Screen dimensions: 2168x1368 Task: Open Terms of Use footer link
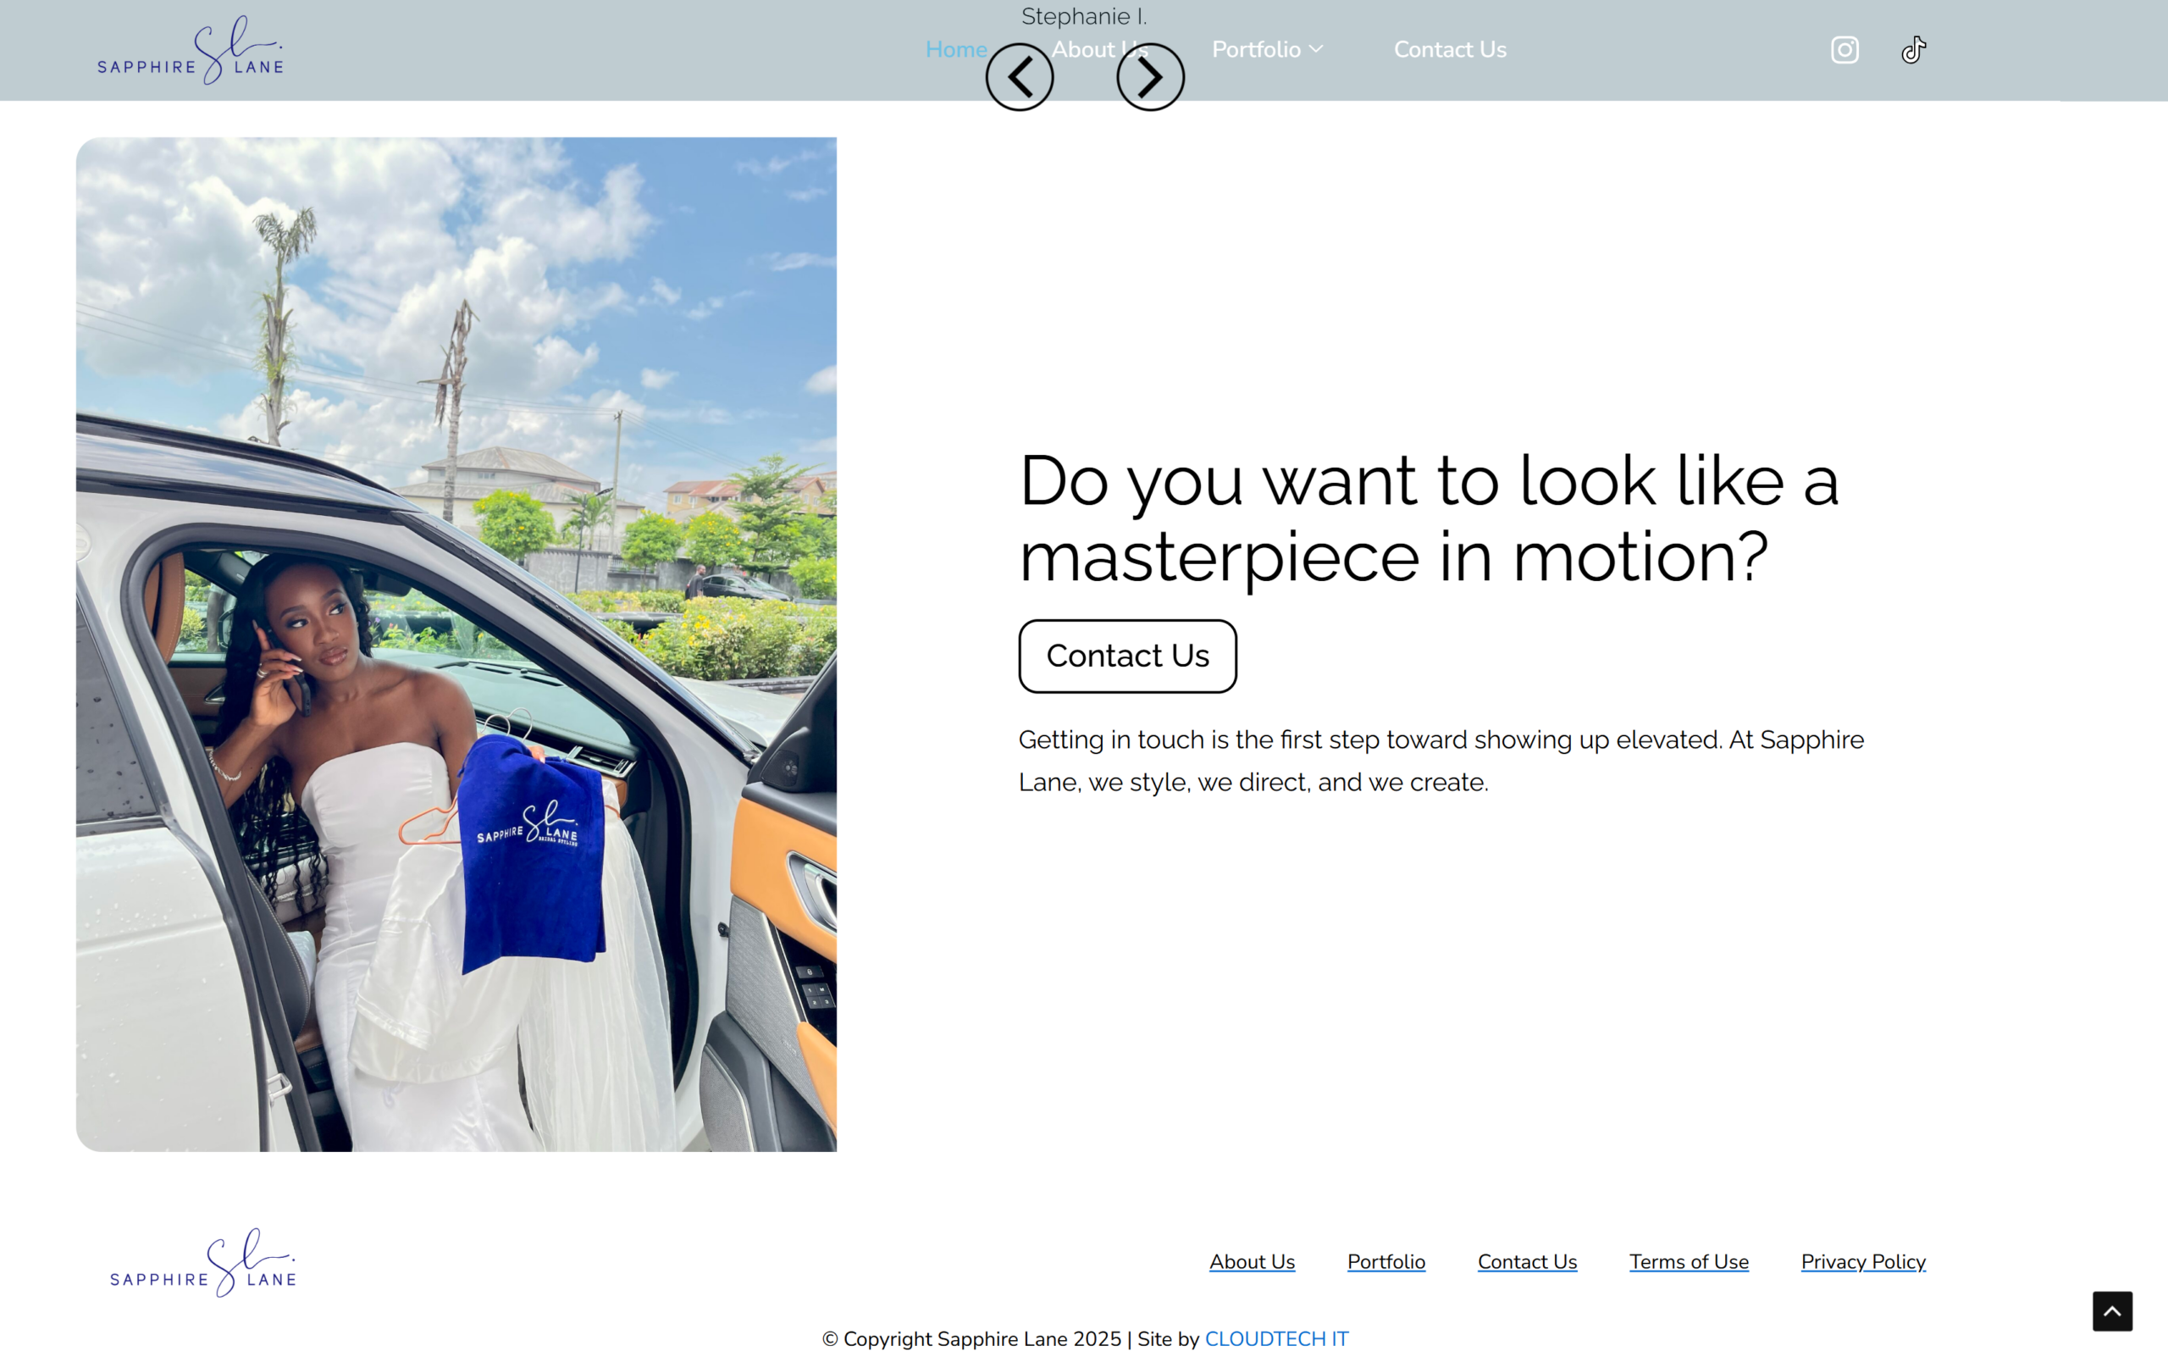click(x=1688, y=1262)
